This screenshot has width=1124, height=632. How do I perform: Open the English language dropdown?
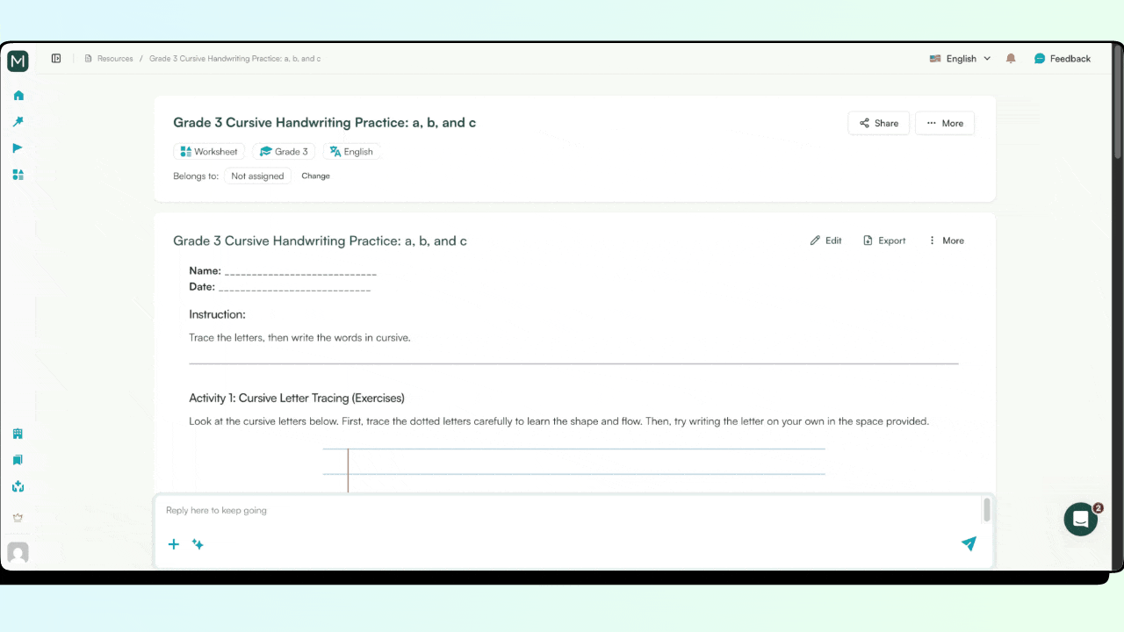[x=960, y=59]
